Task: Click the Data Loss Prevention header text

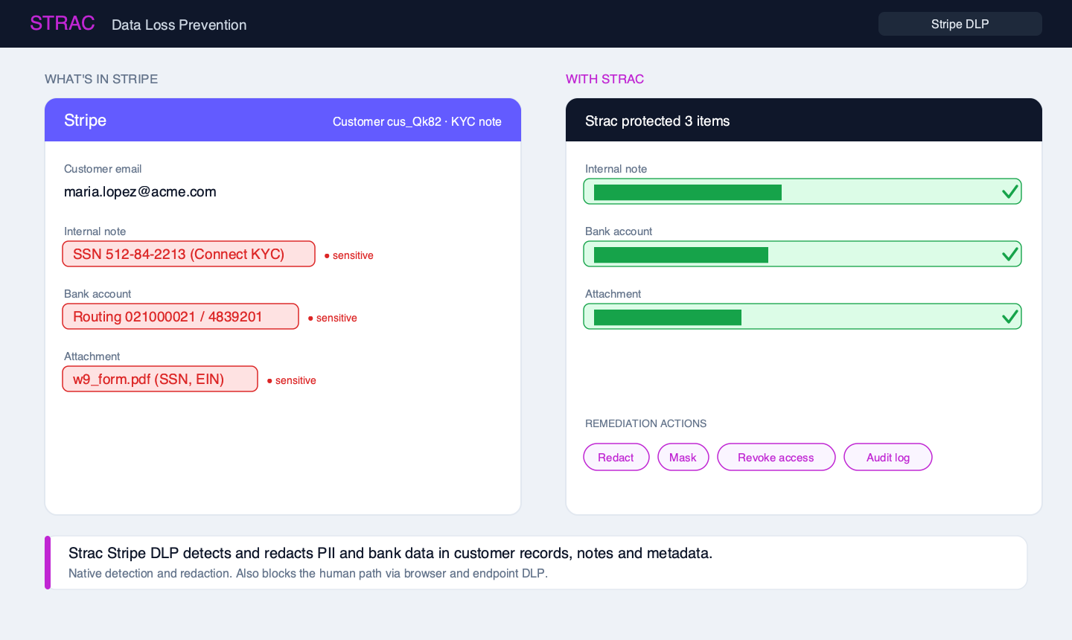Action: tap(179, 25)
